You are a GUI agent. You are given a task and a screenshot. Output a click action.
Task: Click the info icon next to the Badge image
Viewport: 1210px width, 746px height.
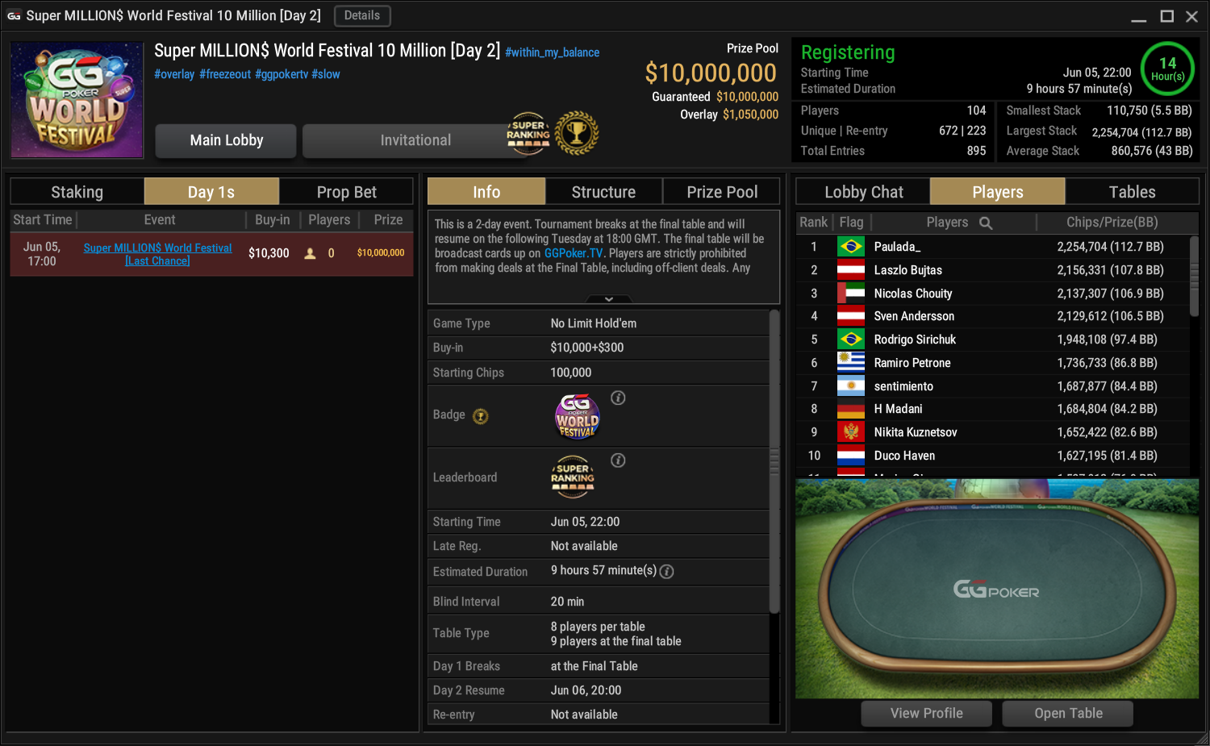[618, 398]
